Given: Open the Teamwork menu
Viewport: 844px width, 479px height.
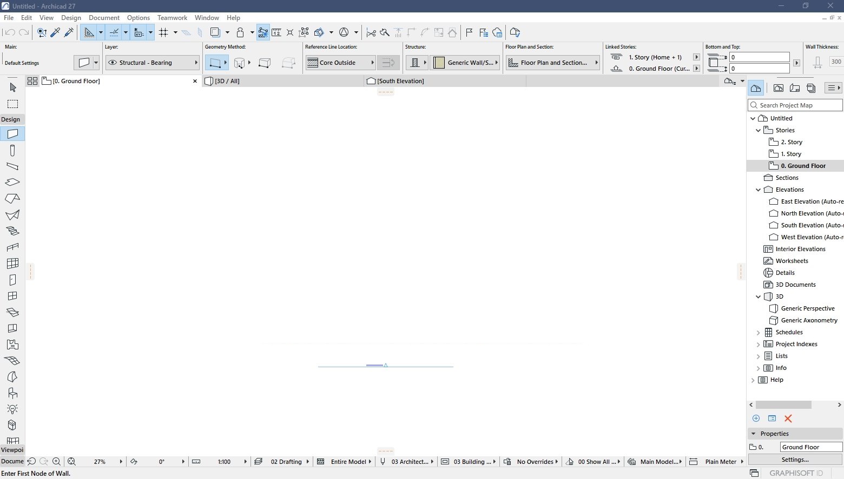Looking at the screenshot, I should pos(172,17).
